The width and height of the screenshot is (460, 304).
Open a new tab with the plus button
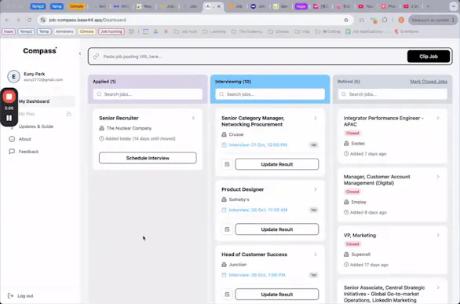pyautogui.click(x=429, y=6)
